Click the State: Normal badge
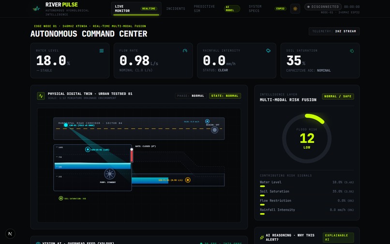This screenshot has height=244, width=390. [225, 96]
